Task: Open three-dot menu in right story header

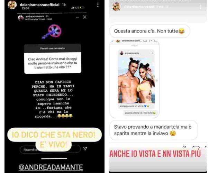Action: tap(200, 7)
